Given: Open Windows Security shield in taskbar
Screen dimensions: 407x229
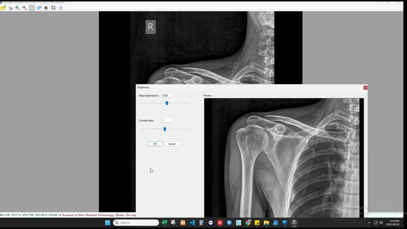Looking at the screenshot, I should pos(285,223).
